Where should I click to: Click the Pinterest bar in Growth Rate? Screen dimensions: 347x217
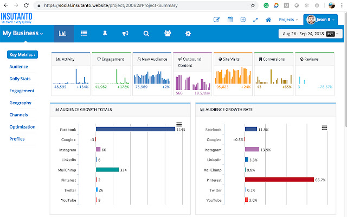point(280,180)
